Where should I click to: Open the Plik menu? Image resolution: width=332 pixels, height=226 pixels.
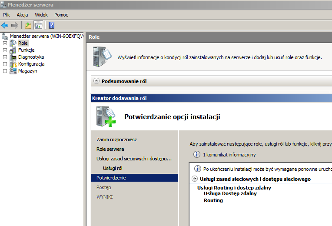(7, 15)
